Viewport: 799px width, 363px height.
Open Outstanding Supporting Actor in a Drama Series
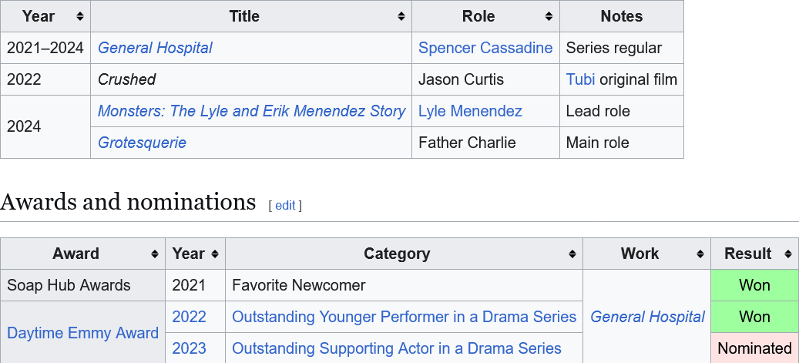[397, 348]
